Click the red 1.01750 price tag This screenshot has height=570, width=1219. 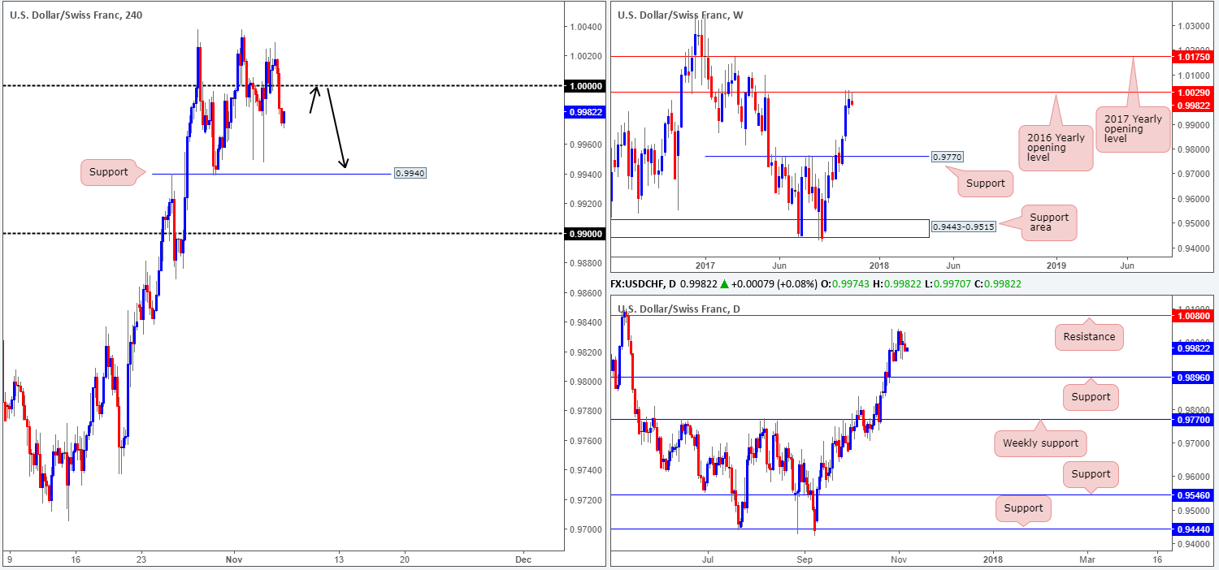tap(1195, 57)
